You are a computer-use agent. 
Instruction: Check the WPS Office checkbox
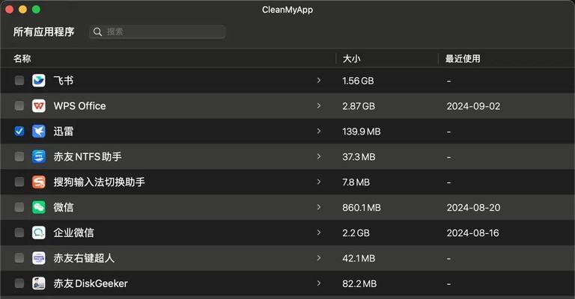pos(19,105)
